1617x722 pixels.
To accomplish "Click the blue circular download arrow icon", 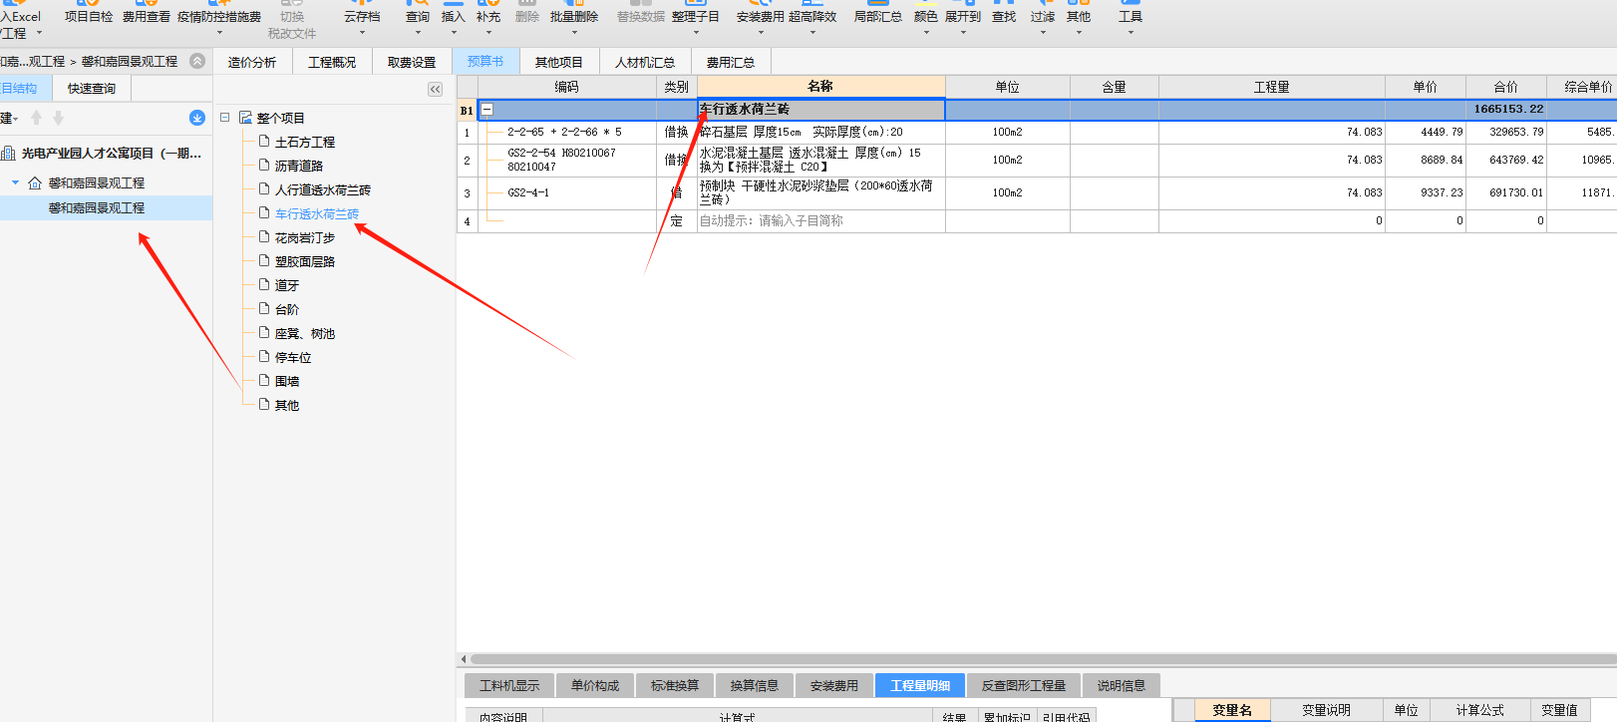I will (x=197, y=118).
